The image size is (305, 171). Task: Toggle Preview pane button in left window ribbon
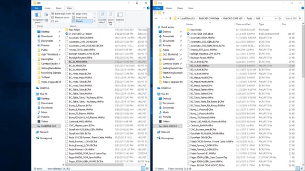tap(46, 15)
